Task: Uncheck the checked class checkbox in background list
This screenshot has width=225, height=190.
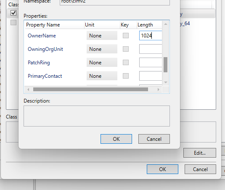Action: (13, 13)
